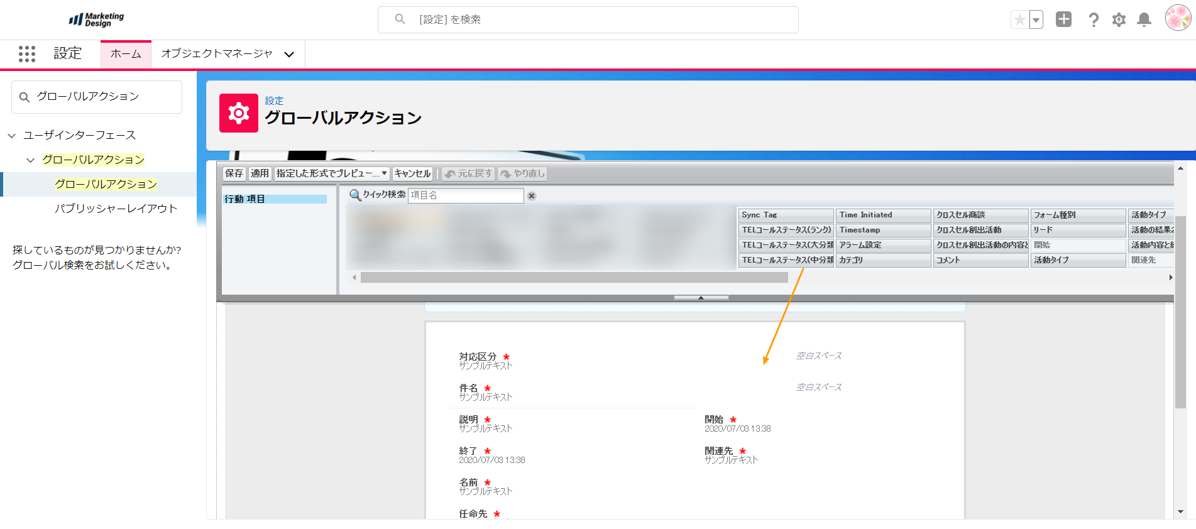This screenshot has height=529, width=1196.
Task: Switch to the ホーム tab
Action: pos(126,54)
